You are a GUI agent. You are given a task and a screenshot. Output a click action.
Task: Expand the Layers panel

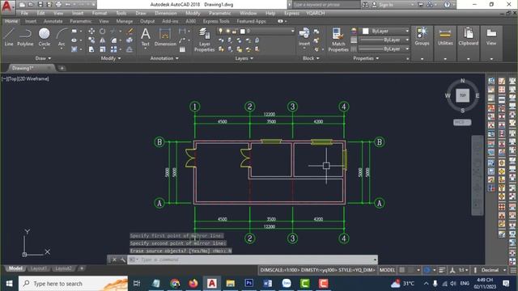pyautogui.click(x=244, y=58)
